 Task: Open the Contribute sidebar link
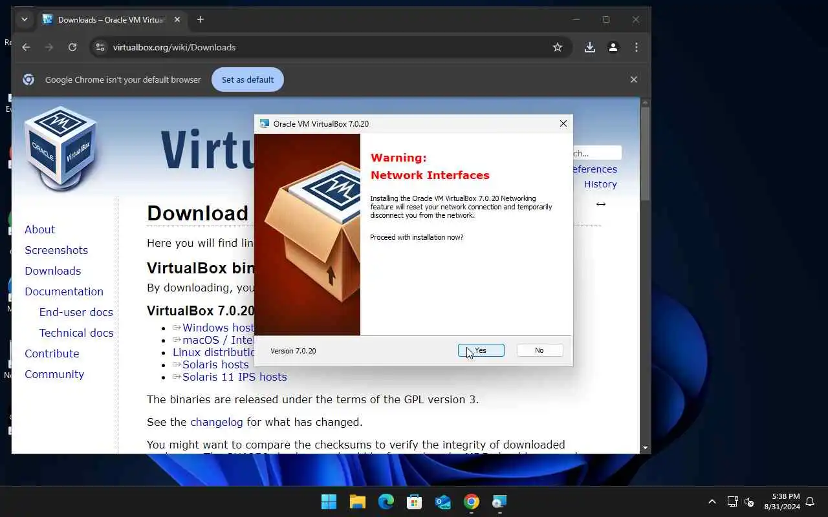pyautogui.click(x=52, y=353)
